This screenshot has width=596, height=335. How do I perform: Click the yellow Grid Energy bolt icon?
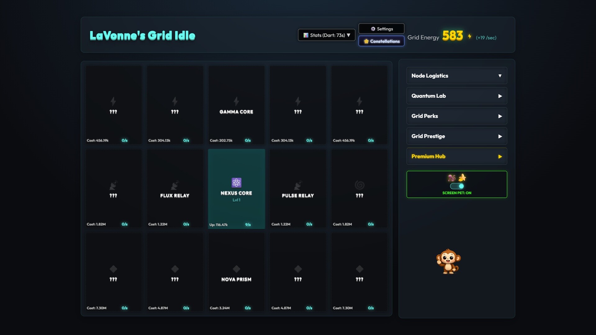coord(470,36)
